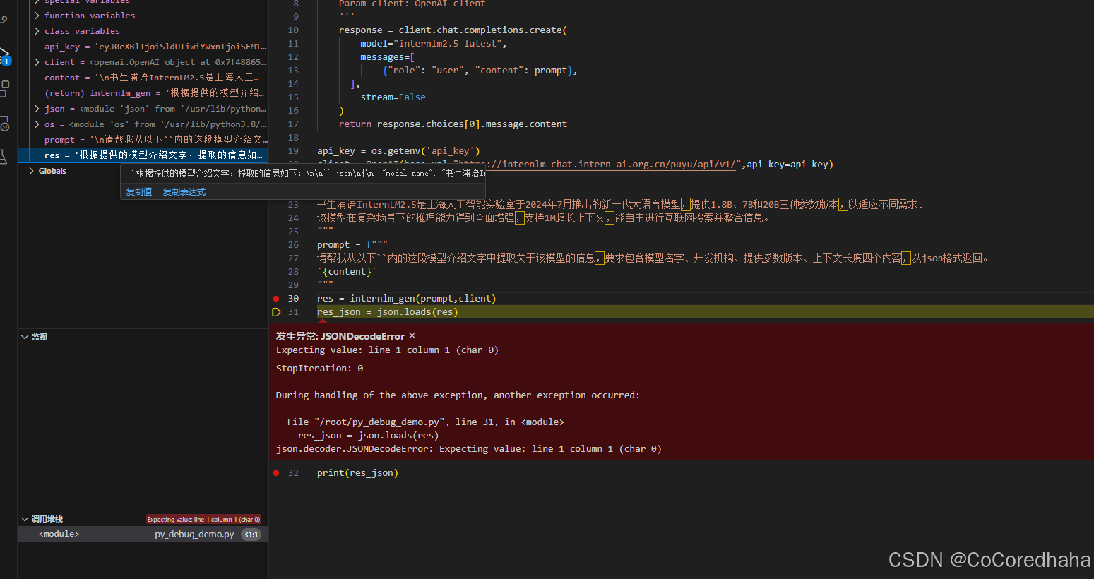Toggle the breakpoint on line 32

point(276,472)
